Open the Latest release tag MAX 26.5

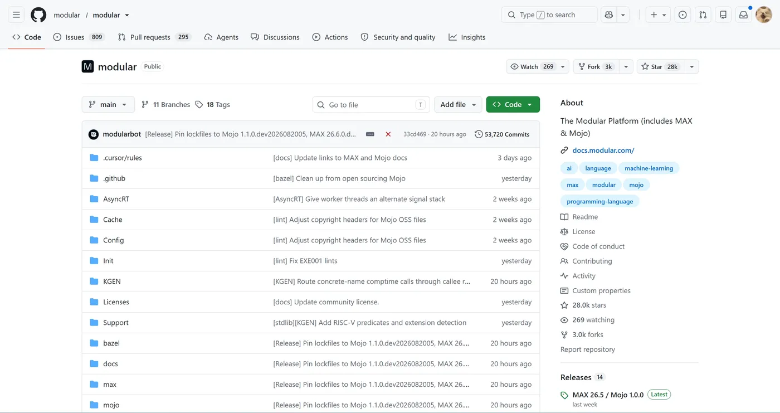(608, 395)
